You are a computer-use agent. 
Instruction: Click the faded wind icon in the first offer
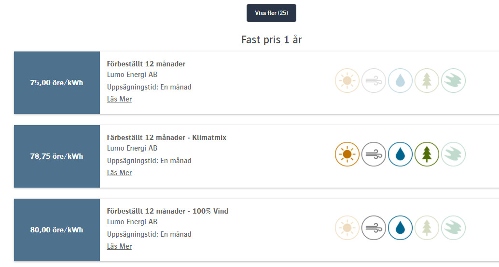coord(374,81)
